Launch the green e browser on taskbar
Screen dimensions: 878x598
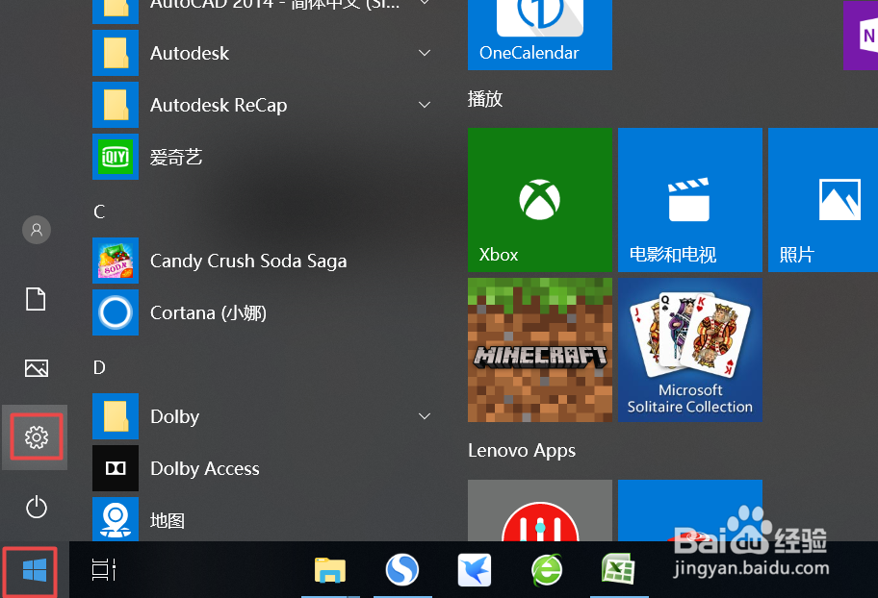pos(547,570)
